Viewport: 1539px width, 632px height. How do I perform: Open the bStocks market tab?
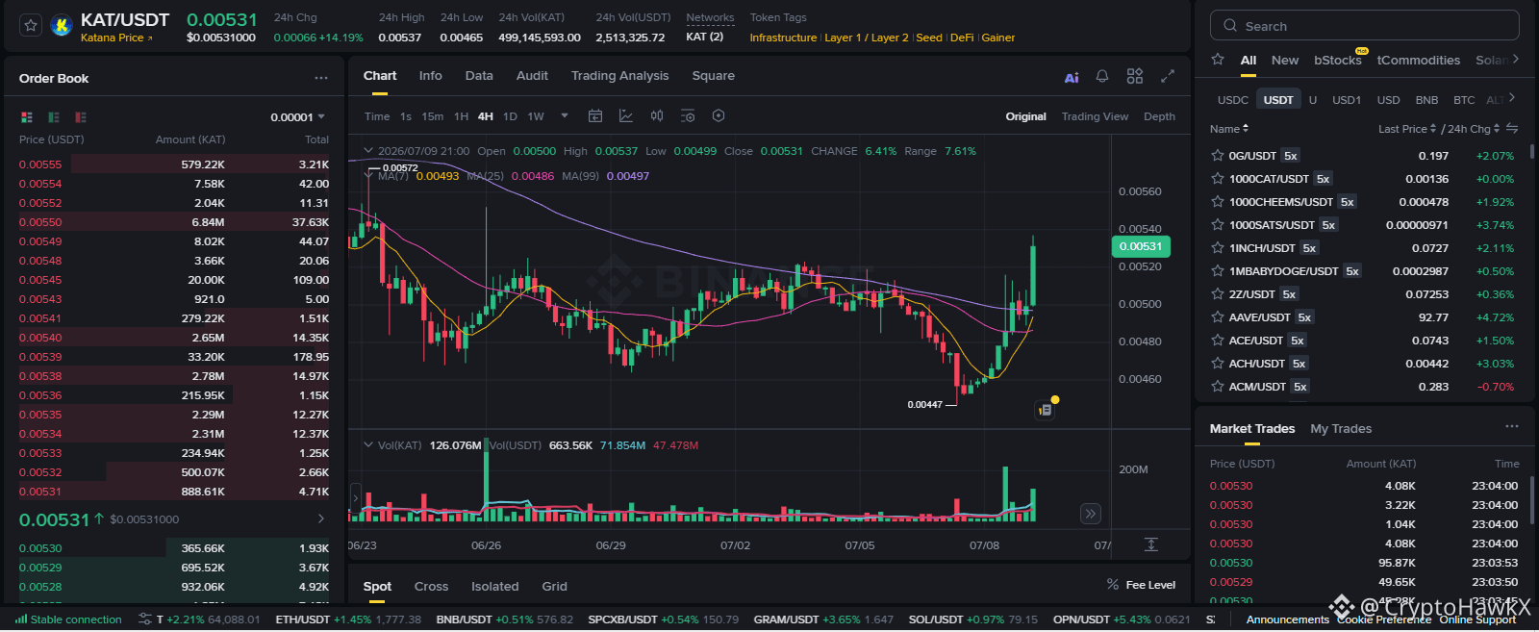tap(1338, 60)
